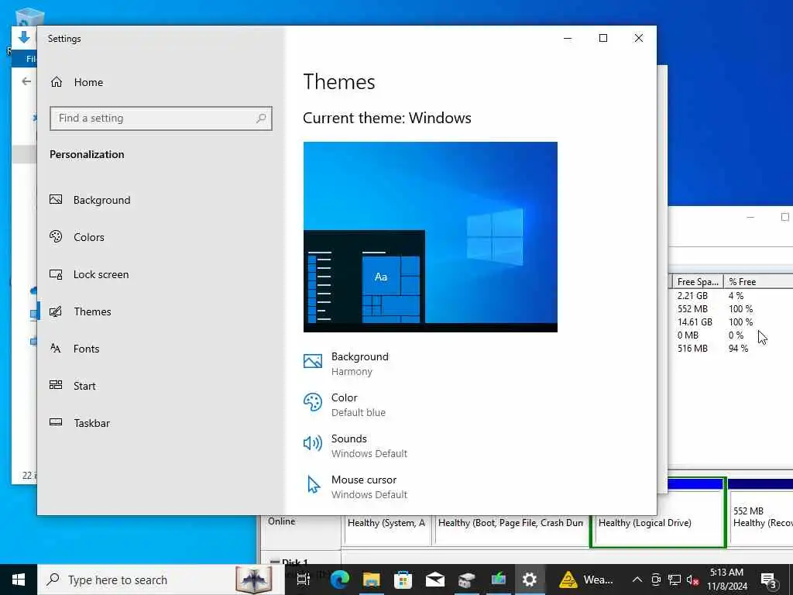
Task: Click the current theme preview image
Action: click(x=431, y=237)
